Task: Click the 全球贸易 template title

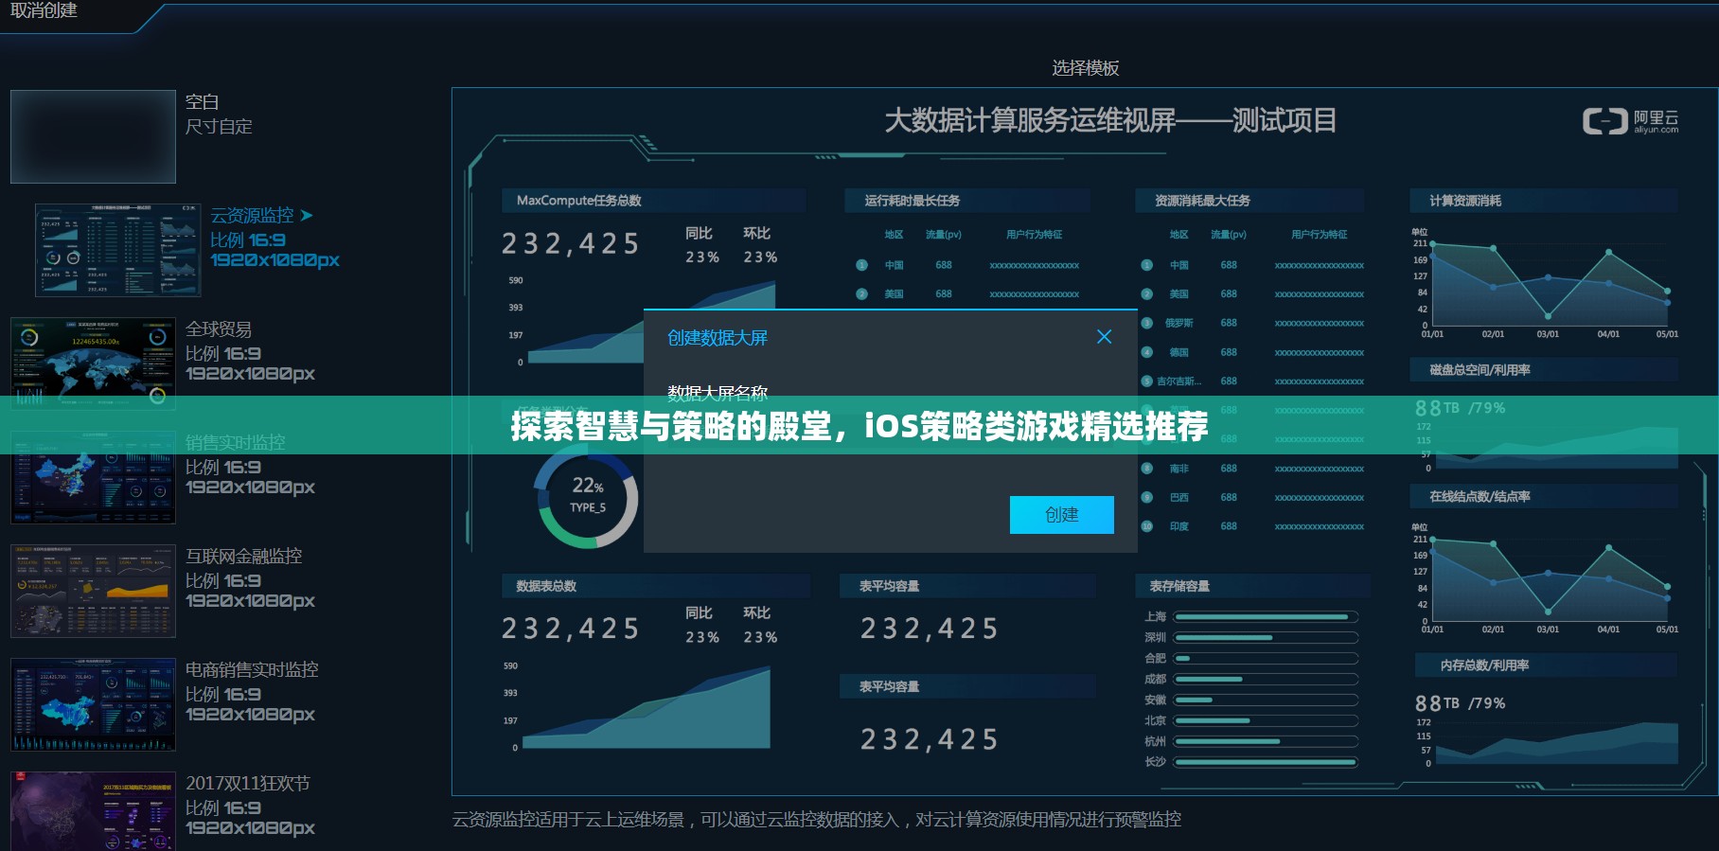Action: pos(219,329)
